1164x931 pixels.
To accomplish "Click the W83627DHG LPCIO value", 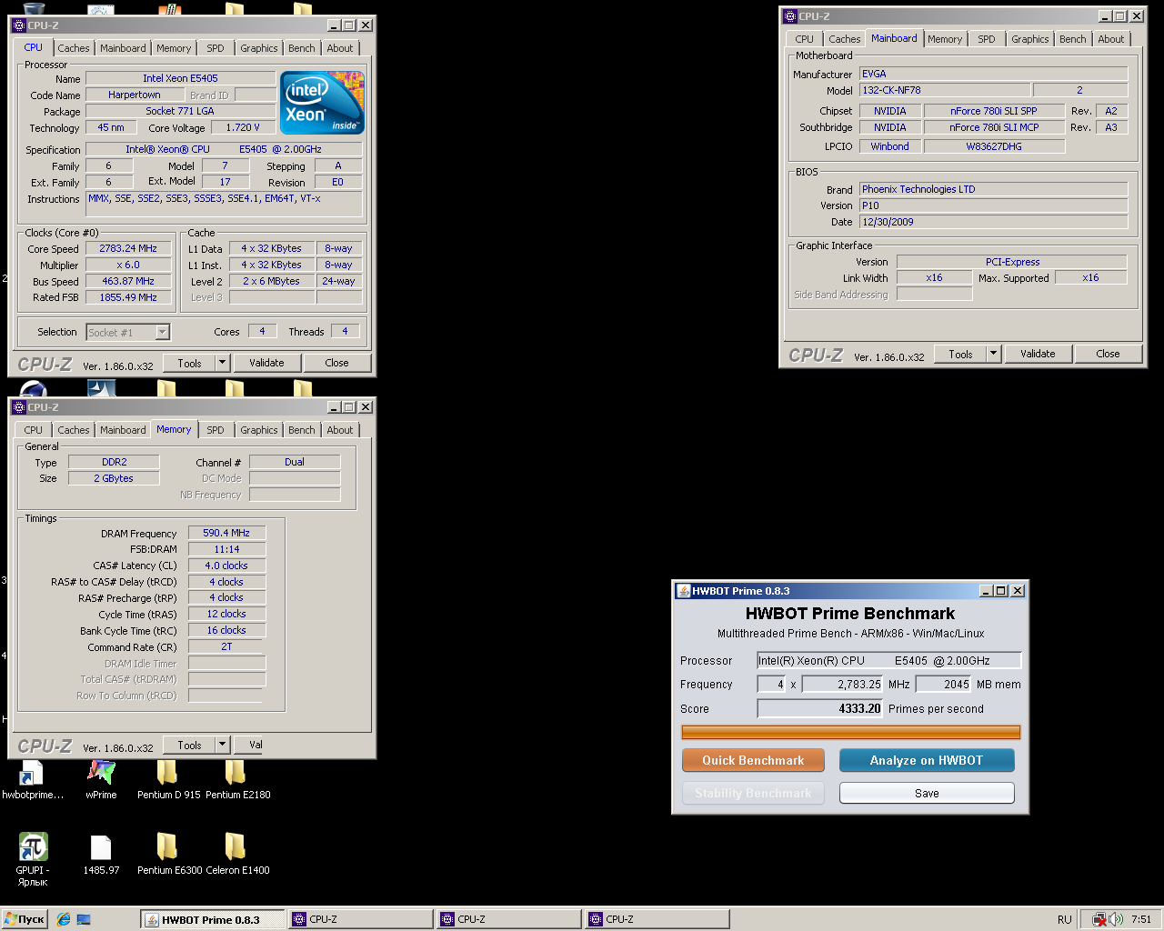I will [994, 145].
